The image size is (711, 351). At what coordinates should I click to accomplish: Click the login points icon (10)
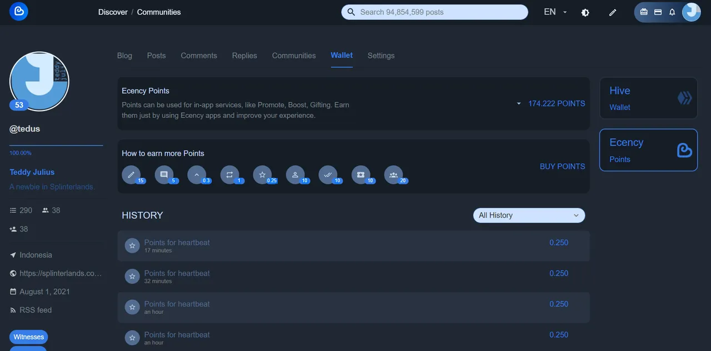tap(295, 174)
